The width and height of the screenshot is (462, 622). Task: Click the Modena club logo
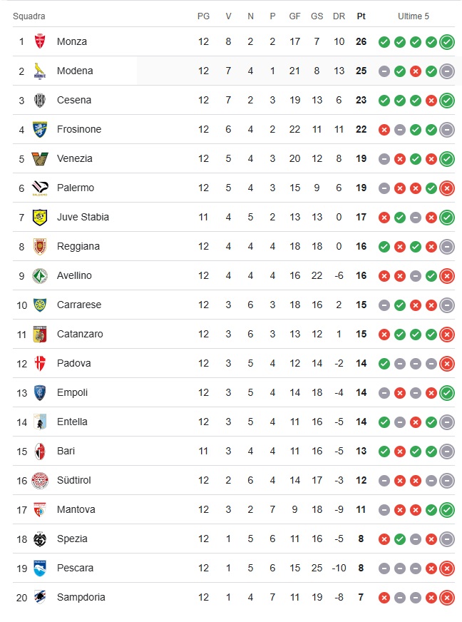[40, 71]
